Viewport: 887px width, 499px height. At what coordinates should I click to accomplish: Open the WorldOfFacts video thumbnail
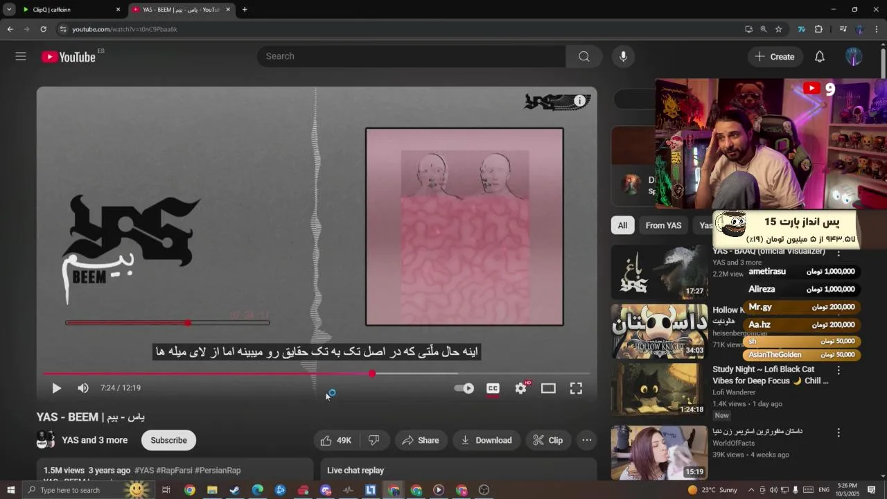tap(659, 452)
